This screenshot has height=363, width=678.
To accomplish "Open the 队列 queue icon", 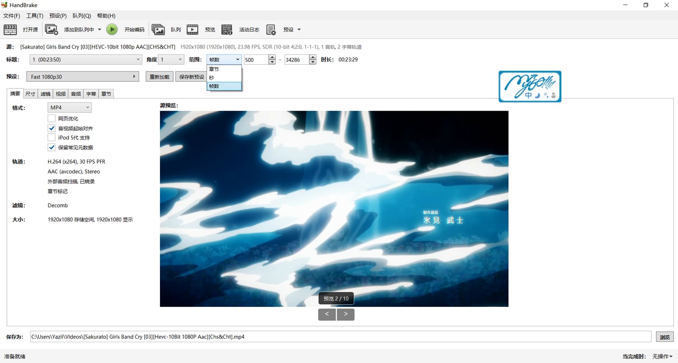I will (158, 30).
